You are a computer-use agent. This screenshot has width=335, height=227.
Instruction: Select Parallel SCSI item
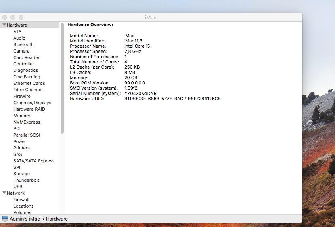click(x=27, y=135)
